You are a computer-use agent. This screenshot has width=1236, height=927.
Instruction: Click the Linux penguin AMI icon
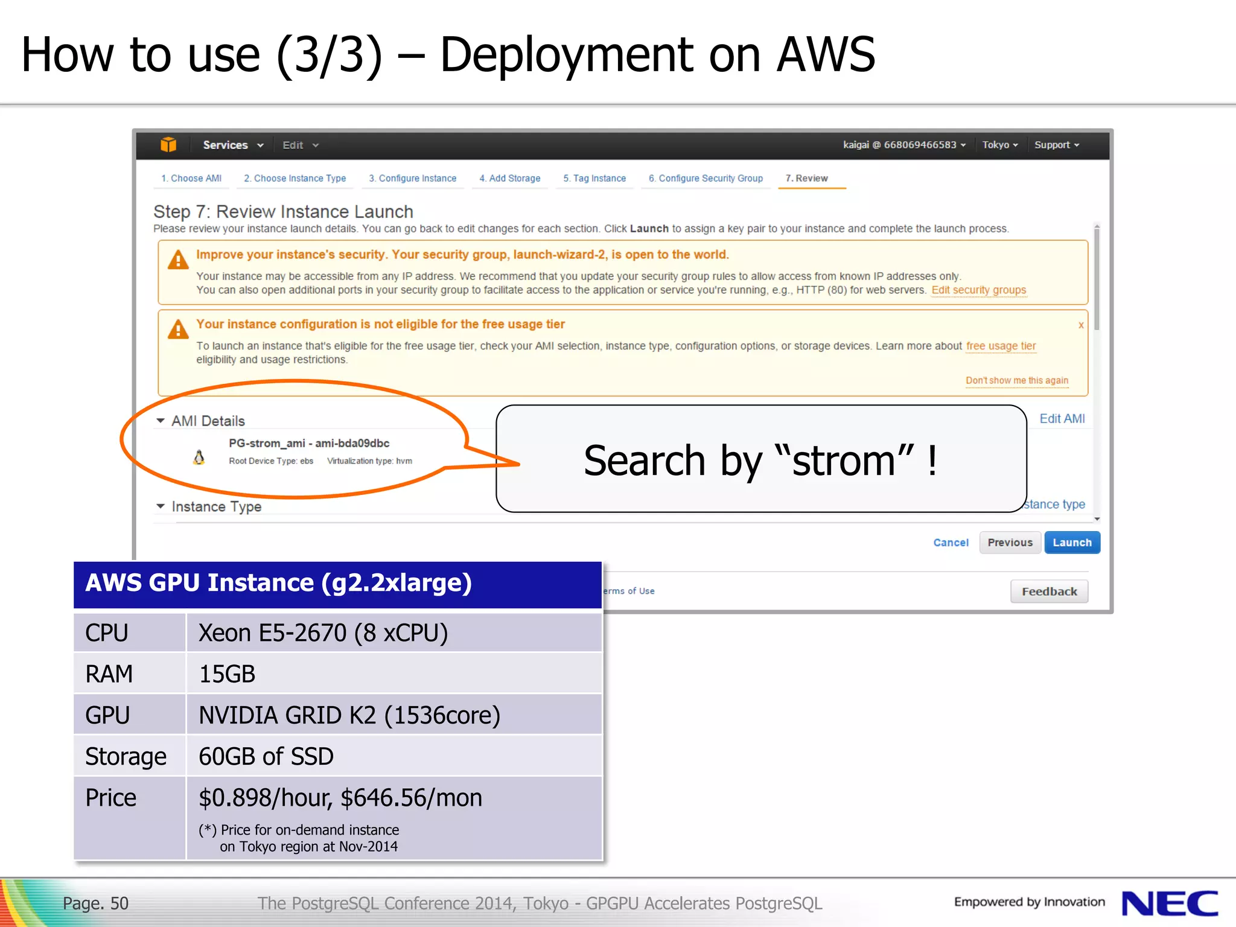[x=199, y=457]
